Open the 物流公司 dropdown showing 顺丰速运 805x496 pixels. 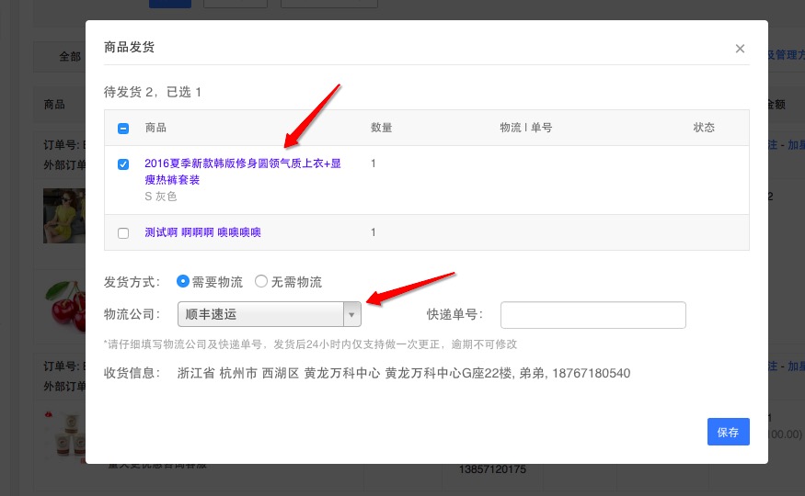(269, 314)
